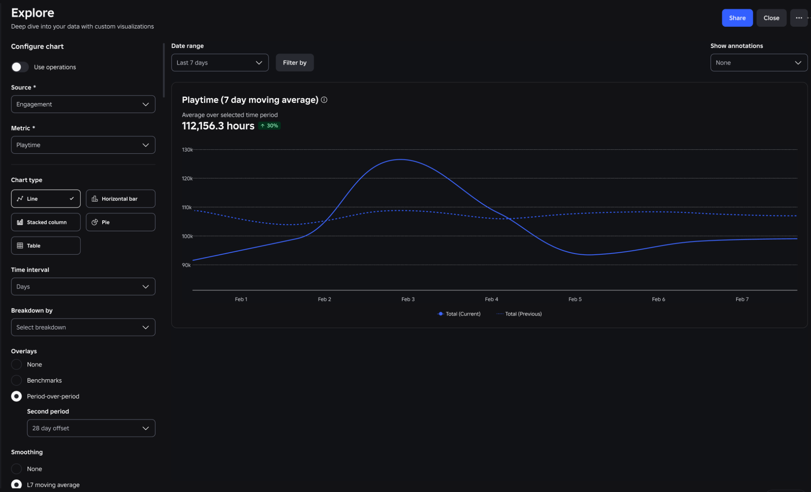Open the Select breakdown dropdown
This screenshot has width=811, height=492.
(83, 327)
